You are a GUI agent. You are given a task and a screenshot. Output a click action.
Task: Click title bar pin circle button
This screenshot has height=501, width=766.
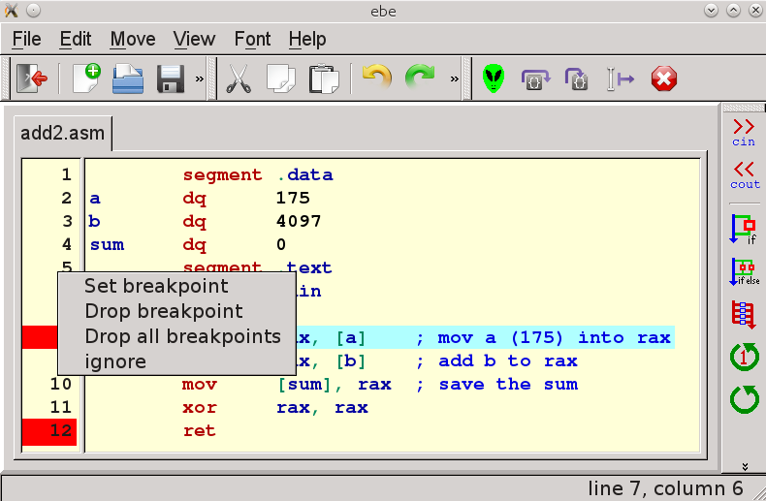click(33, 11)
